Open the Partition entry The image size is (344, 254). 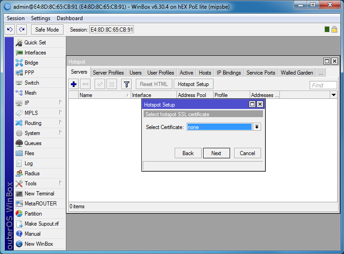tap(40, 214)
